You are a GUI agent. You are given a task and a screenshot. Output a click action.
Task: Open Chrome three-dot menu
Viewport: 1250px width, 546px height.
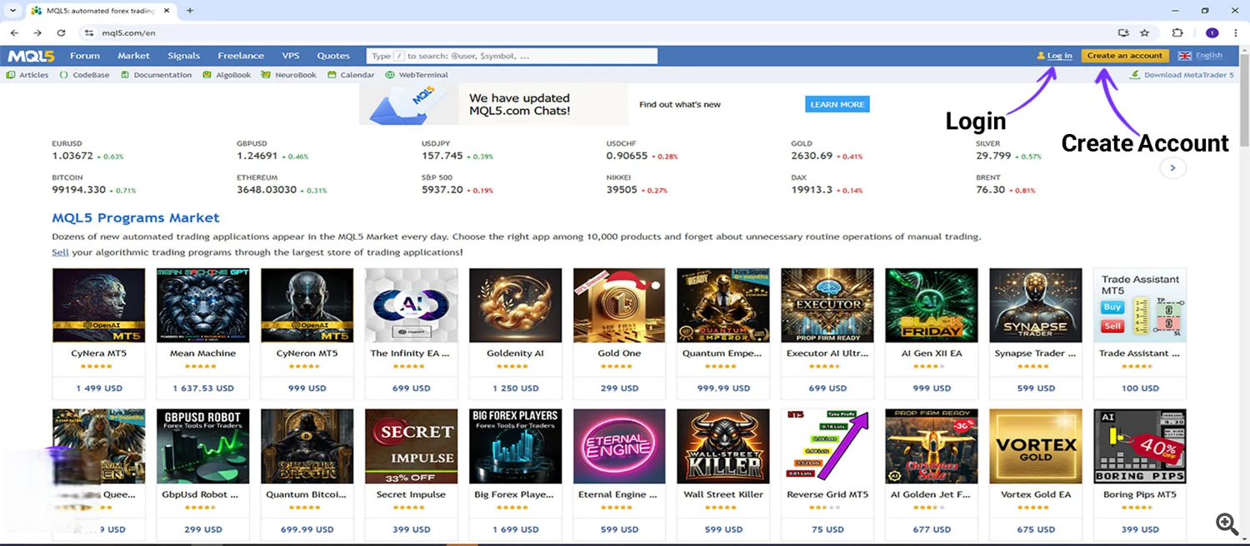(x=1236, y=33)
